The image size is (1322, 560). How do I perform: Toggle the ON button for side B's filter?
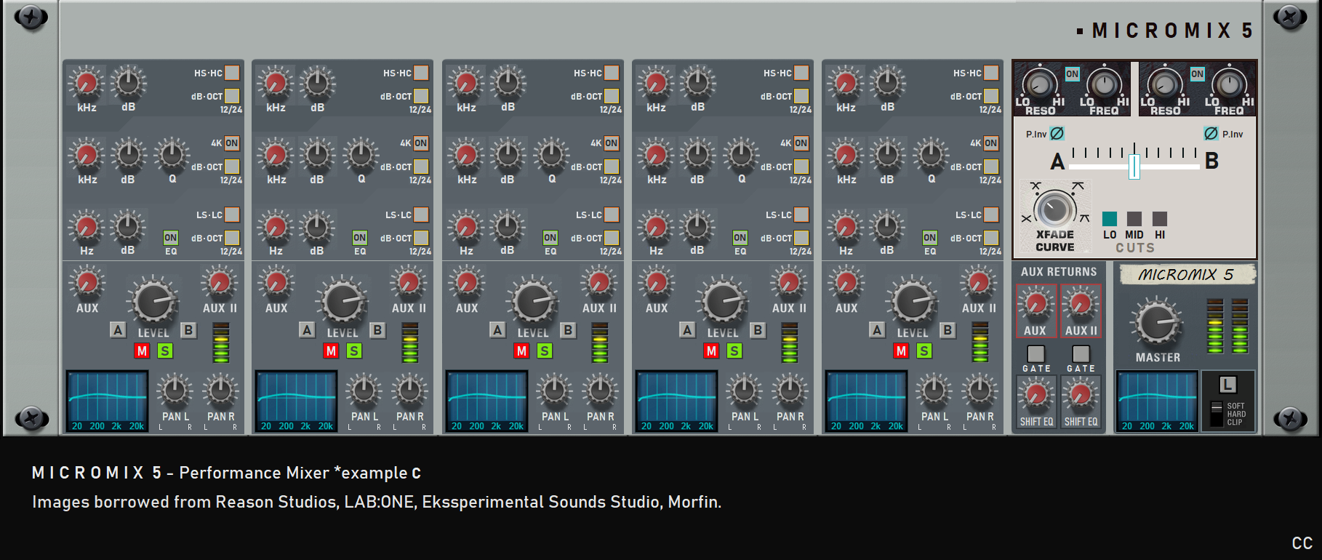click(1197, 74)
